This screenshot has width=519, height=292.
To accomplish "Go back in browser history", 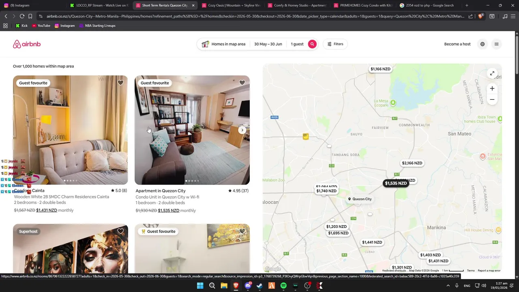I will click(x=6, y=16).
